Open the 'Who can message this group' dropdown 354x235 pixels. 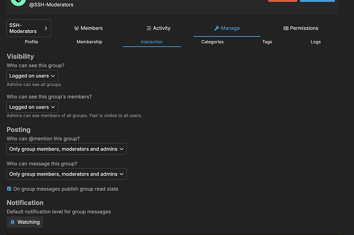(67, 174)
